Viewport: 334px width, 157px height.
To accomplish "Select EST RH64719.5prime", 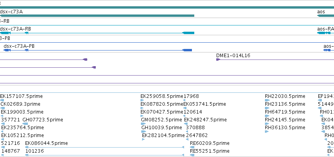I will (x=285, y=112).
